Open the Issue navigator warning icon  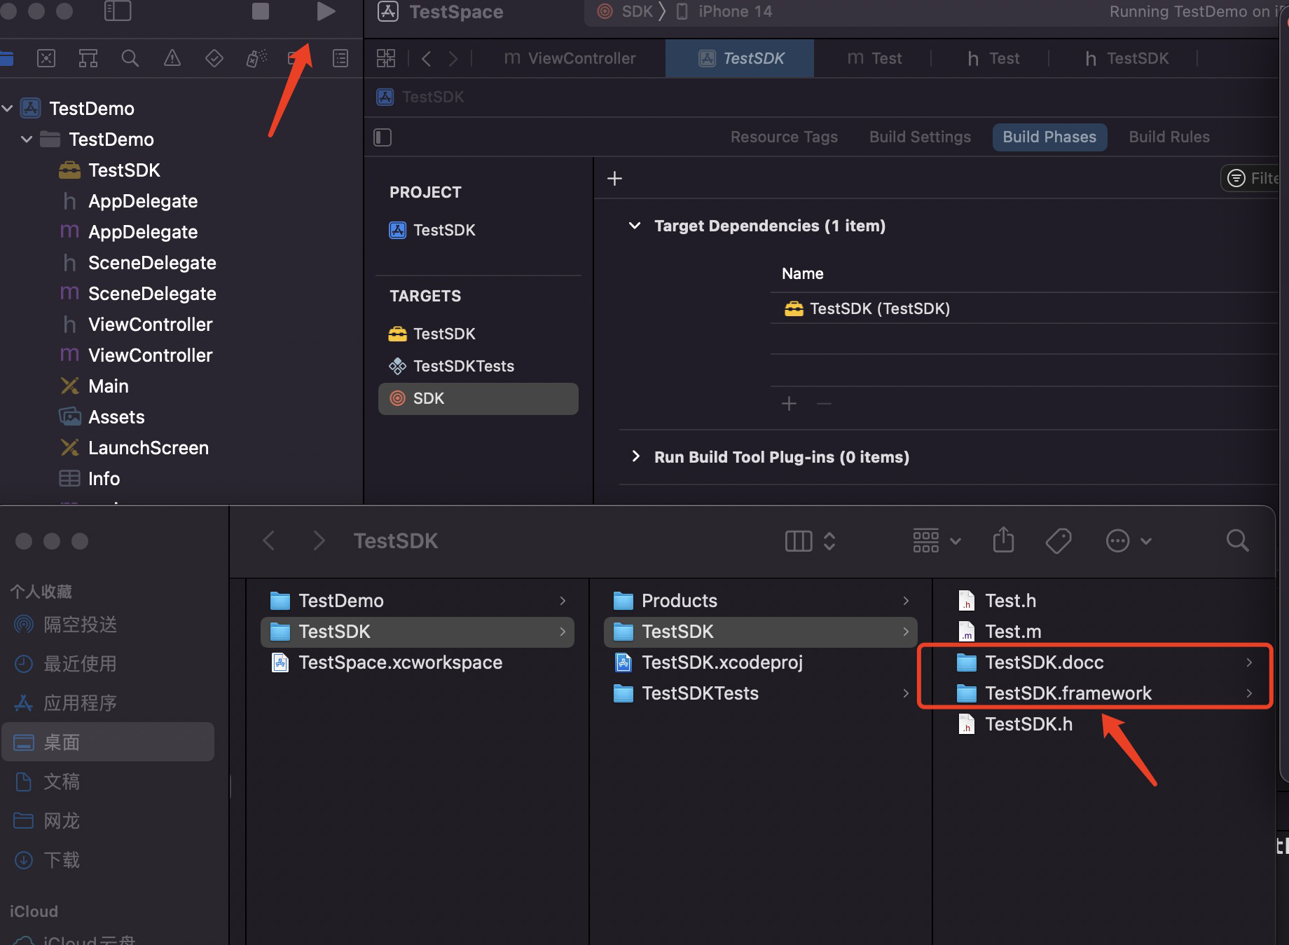[x=172, y=58]
